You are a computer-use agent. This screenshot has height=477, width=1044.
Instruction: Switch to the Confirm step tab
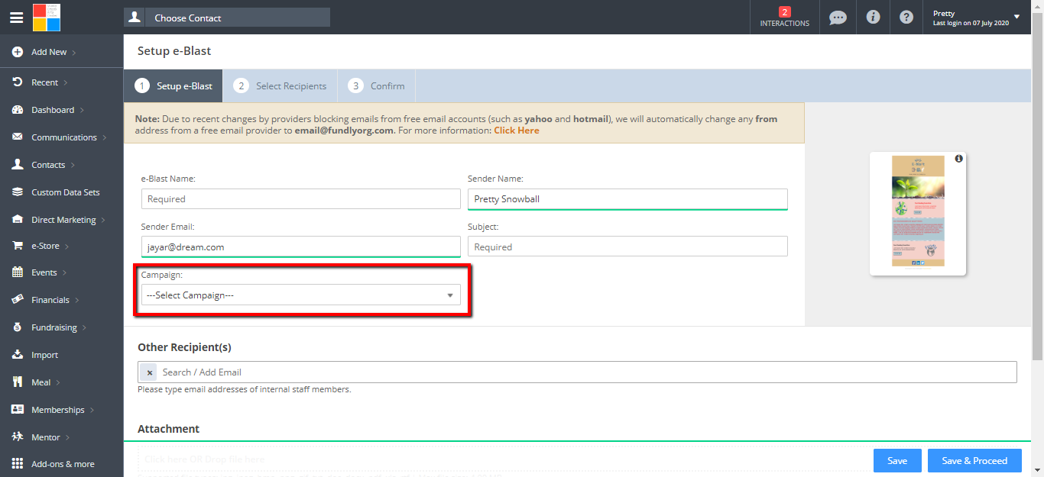pyautogui.click(x=378, y=86)
